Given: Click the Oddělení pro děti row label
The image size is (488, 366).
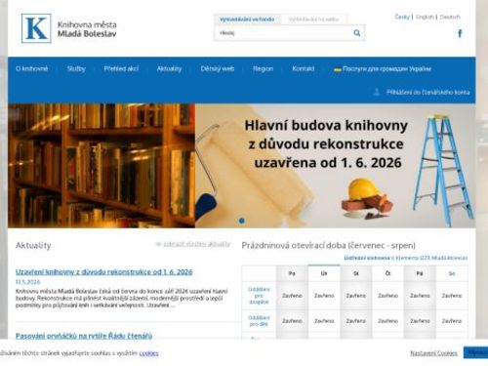Looking at the screenshot, I should 259,321.
